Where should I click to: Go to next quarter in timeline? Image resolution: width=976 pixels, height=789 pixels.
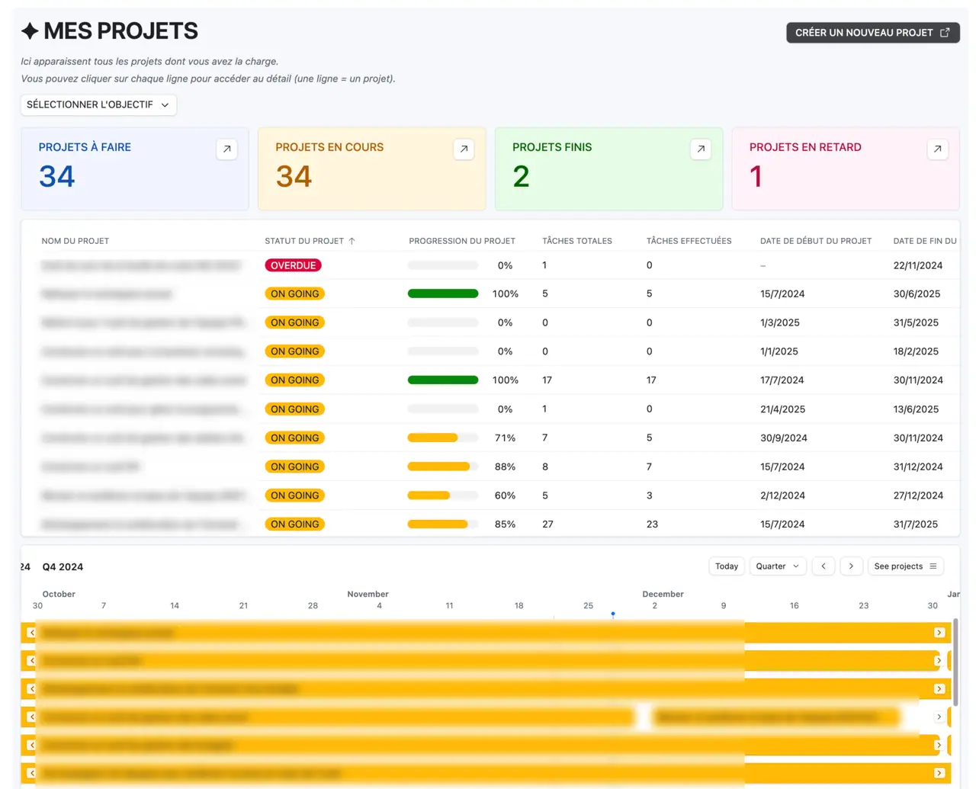[851, 566]
